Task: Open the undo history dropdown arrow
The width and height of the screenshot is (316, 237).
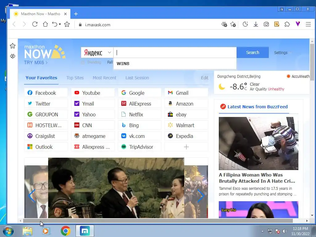Action: point(60,24)
